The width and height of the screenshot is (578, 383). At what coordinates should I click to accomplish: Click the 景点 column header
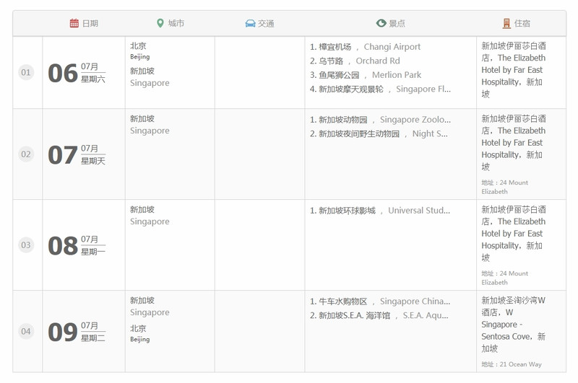[x=391, y=23]
